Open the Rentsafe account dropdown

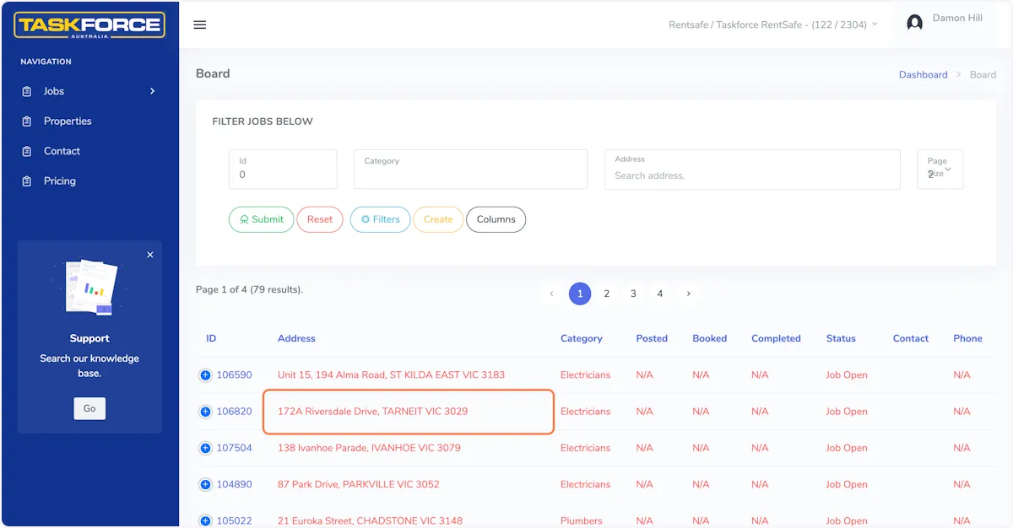pyautogui.click(x=772, y=24)
